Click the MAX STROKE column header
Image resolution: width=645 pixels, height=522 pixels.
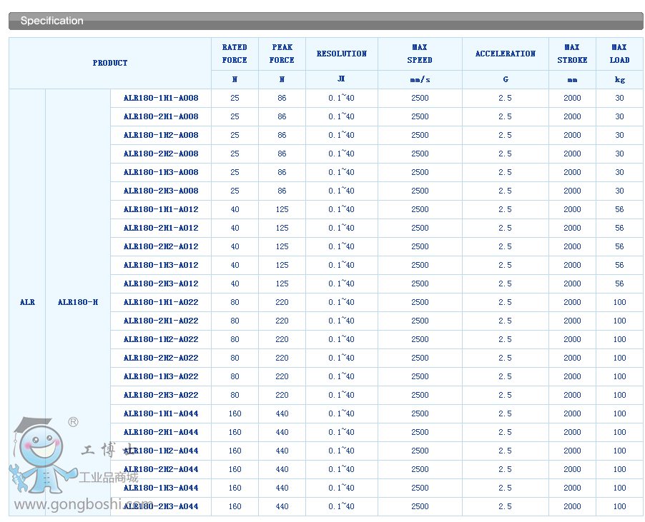pos(572,54)
